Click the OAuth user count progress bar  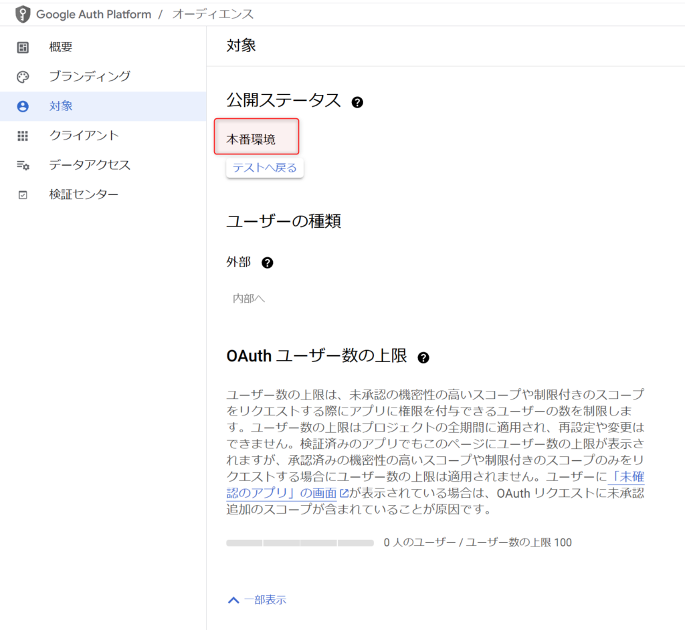299,542
